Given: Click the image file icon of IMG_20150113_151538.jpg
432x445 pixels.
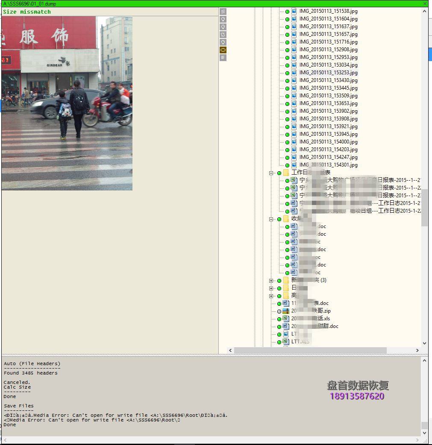Looking at the screenshot, I should click(294, 11).
